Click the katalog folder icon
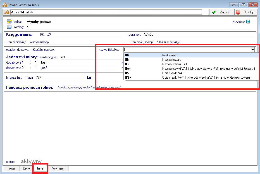Viewport: 260px width, 174px height. [9, 27]
